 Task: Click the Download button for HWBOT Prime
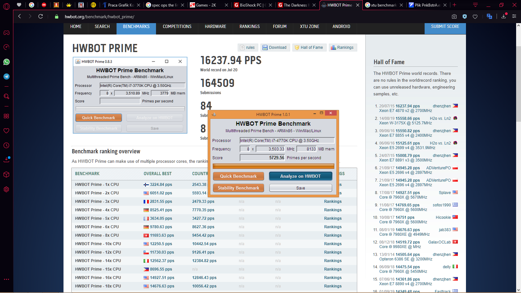coord(275,48)
